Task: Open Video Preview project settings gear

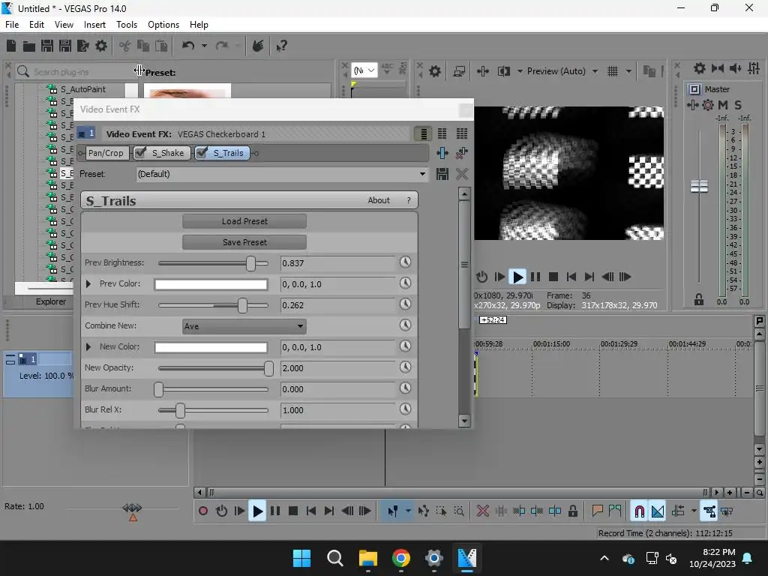Action: pos(435,71)
